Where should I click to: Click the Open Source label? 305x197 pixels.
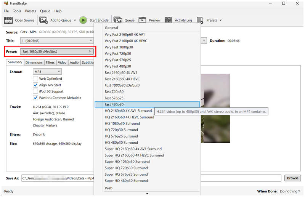(x=24, y=20)
